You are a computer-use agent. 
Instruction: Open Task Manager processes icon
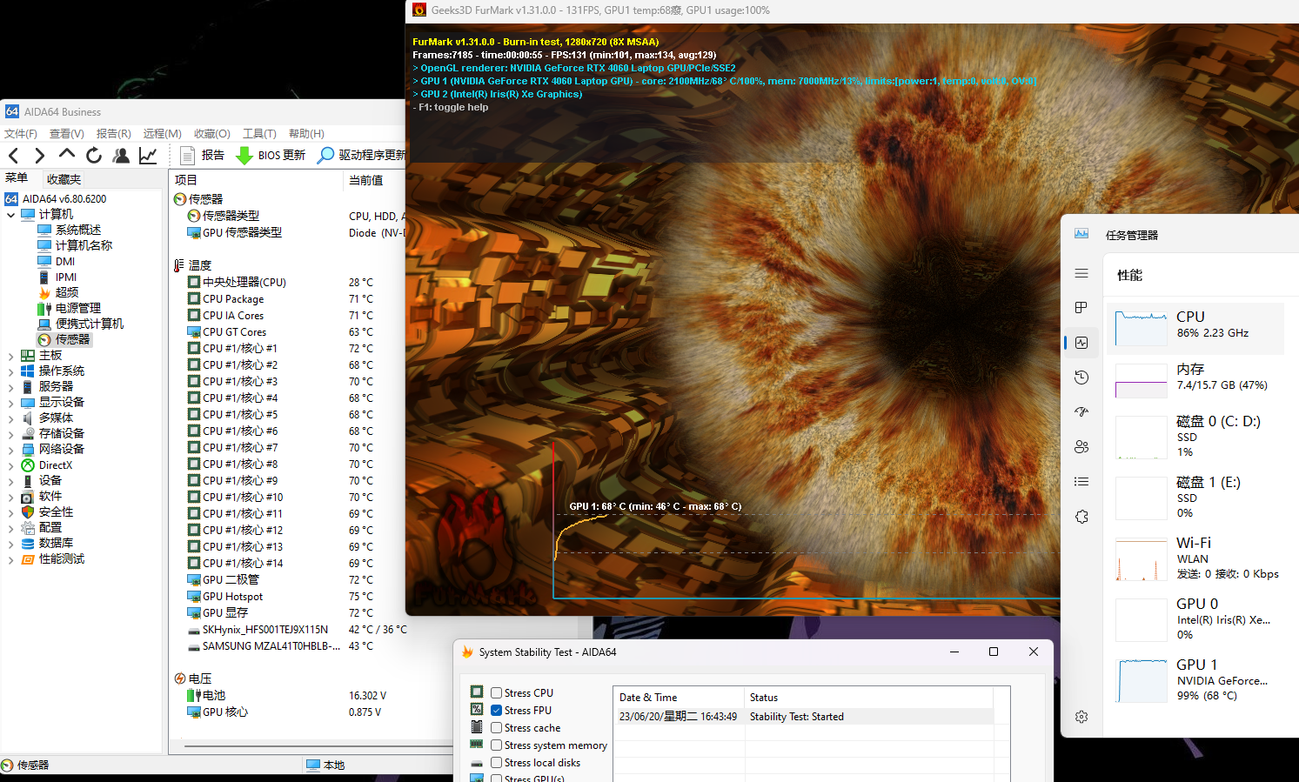pos(1081,308)
